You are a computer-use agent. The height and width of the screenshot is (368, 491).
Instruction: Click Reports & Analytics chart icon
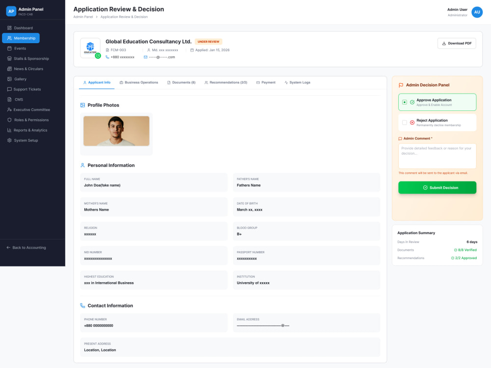click(x=9, y=130)
